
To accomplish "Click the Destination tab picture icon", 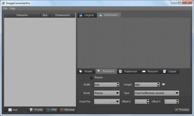I will coord(100,15).
